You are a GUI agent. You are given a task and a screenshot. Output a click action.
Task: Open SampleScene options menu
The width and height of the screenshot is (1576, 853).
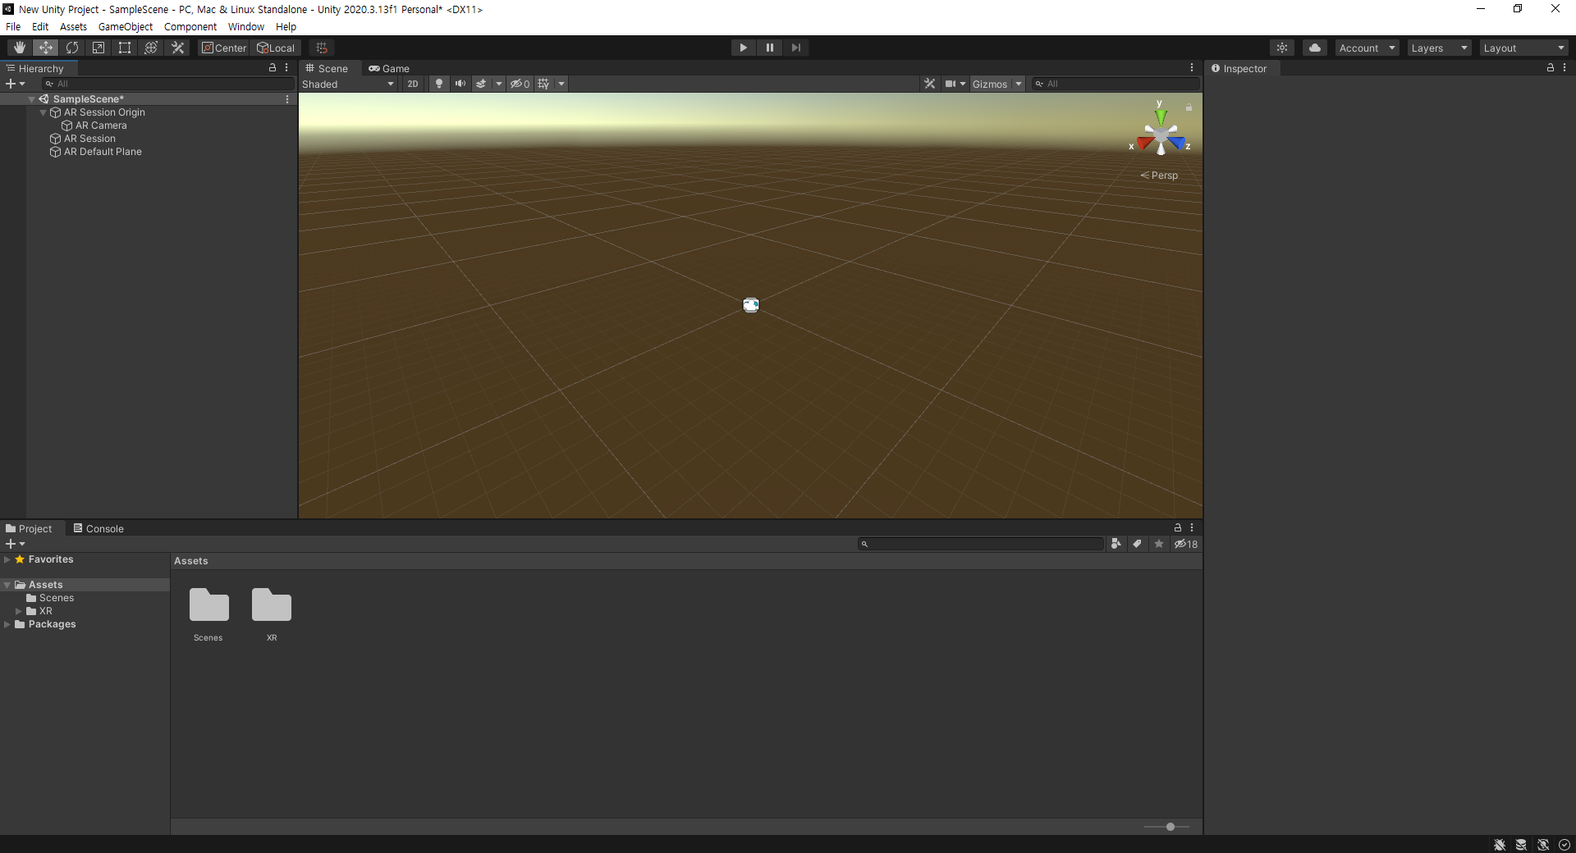pos(287,99)
